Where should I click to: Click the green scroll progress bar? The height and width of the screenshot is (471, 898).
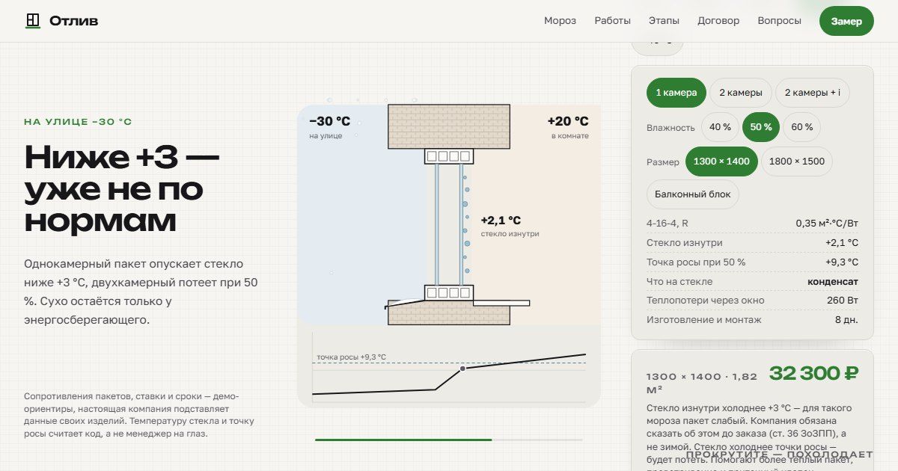403,440
